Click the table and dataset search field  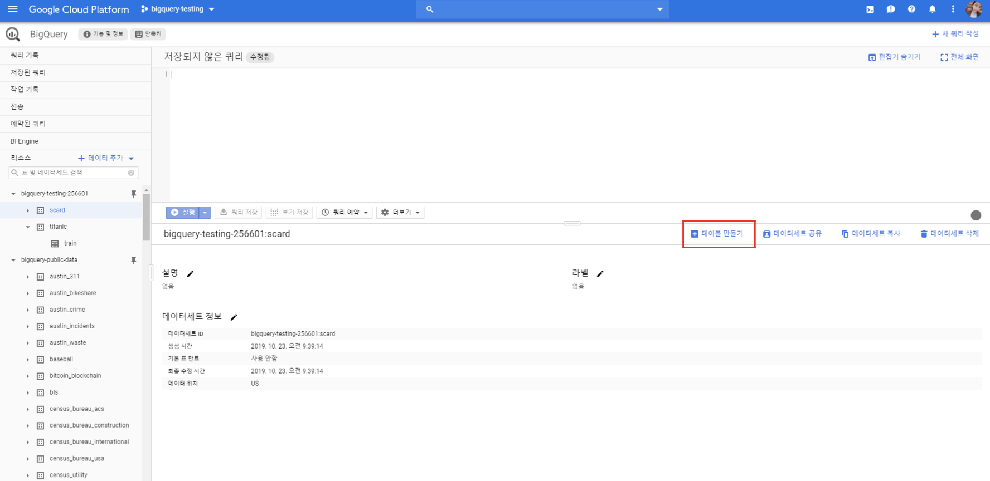[x=73, y=173]
